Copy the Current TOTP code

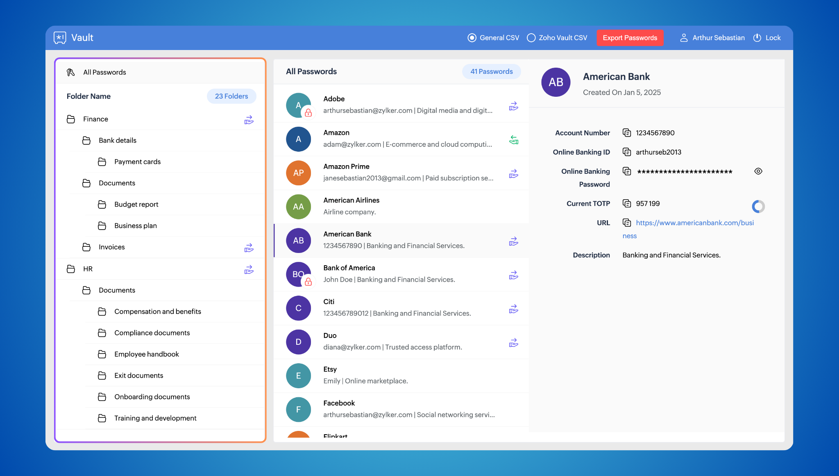[626, 203]
